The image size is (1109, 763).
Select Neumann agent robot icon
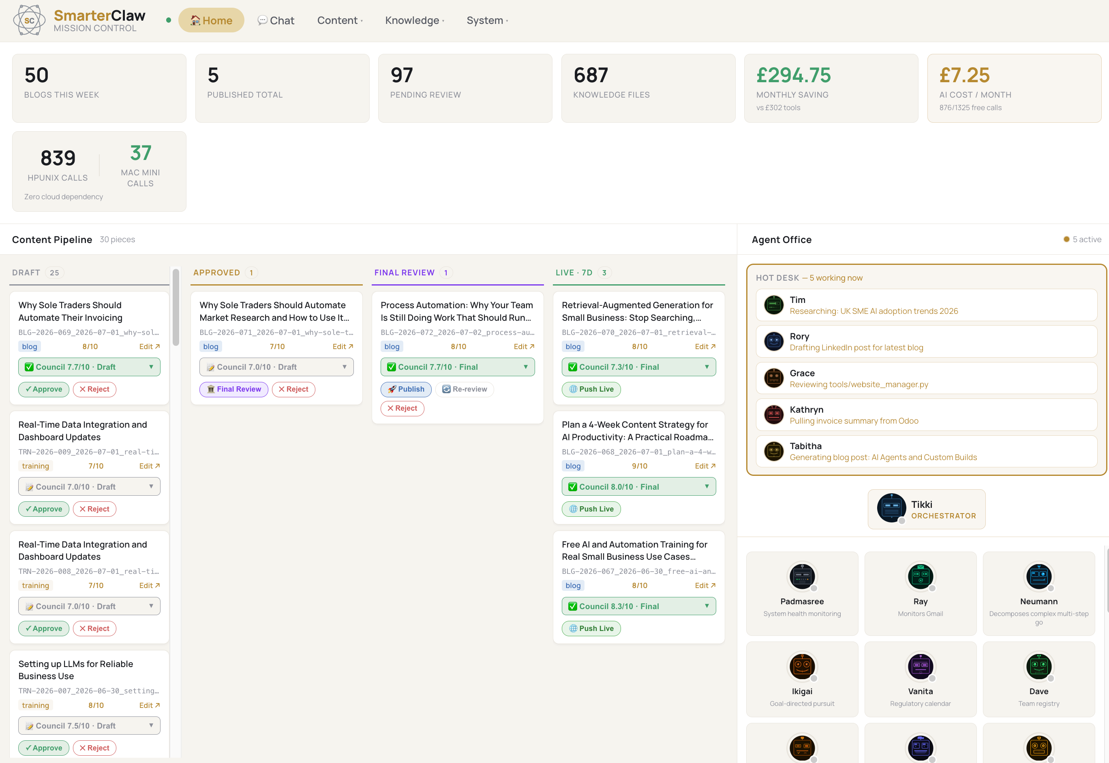[1038, 576]
